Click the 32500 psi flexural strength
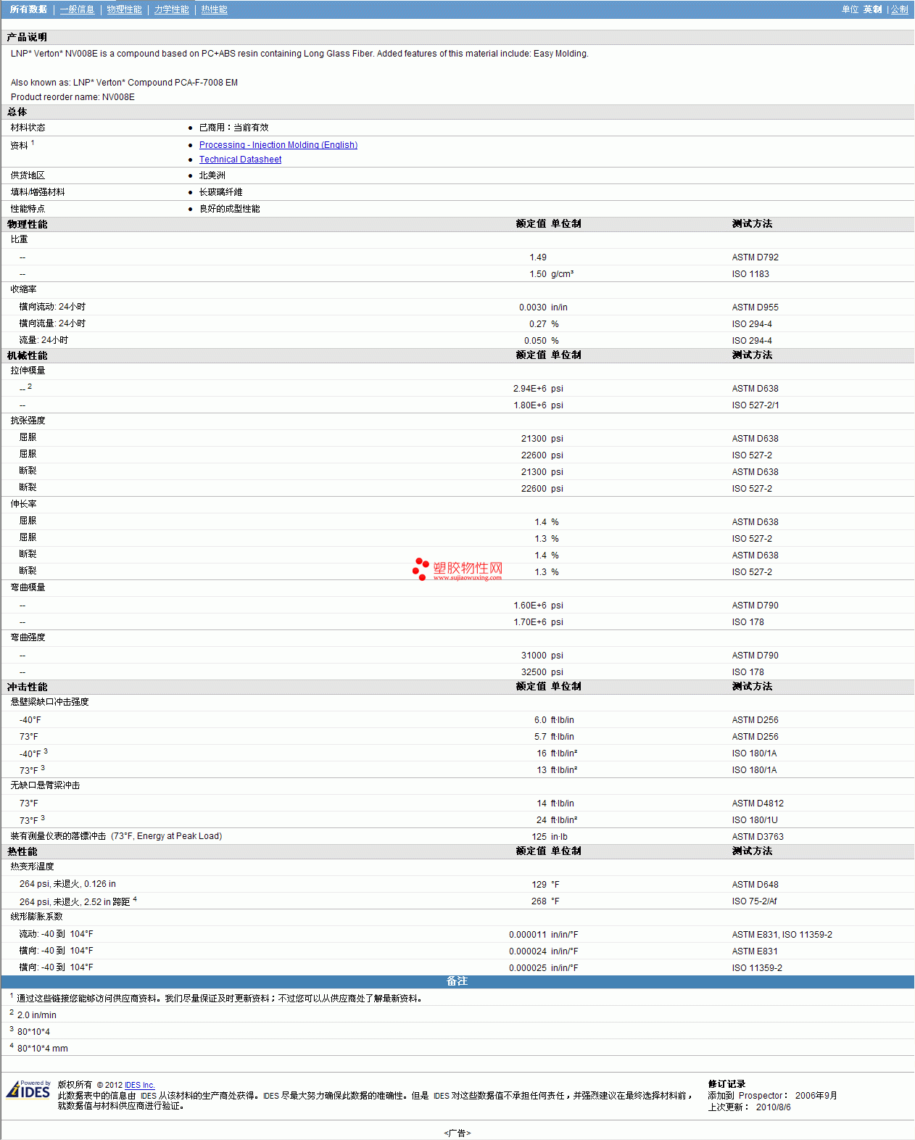Screen dimensions: 915x1140 tap(542, 672)
